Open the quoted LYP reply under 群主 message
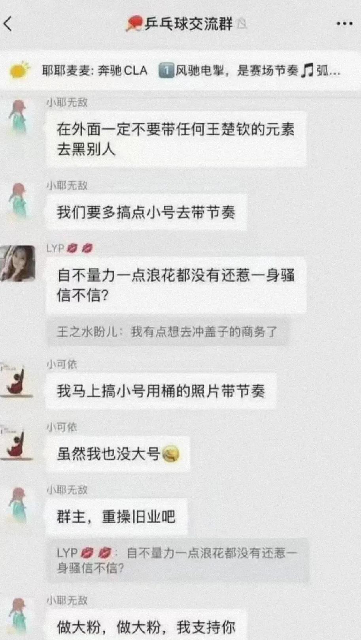361x640 pixels. point(178,560)
